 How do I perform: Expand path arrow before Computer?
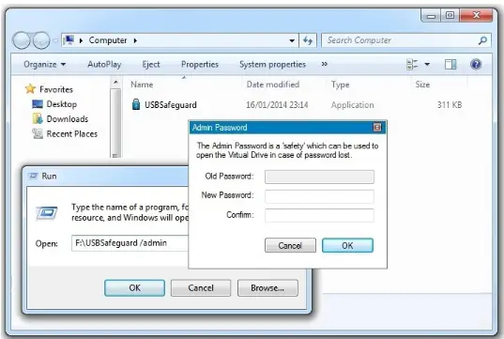coord(81,40)
